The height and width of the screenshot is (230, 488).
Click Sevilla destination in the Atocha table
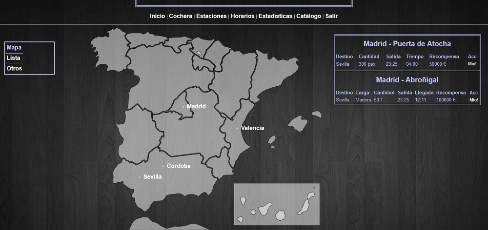pyautogui.click(x=343, y=64)
